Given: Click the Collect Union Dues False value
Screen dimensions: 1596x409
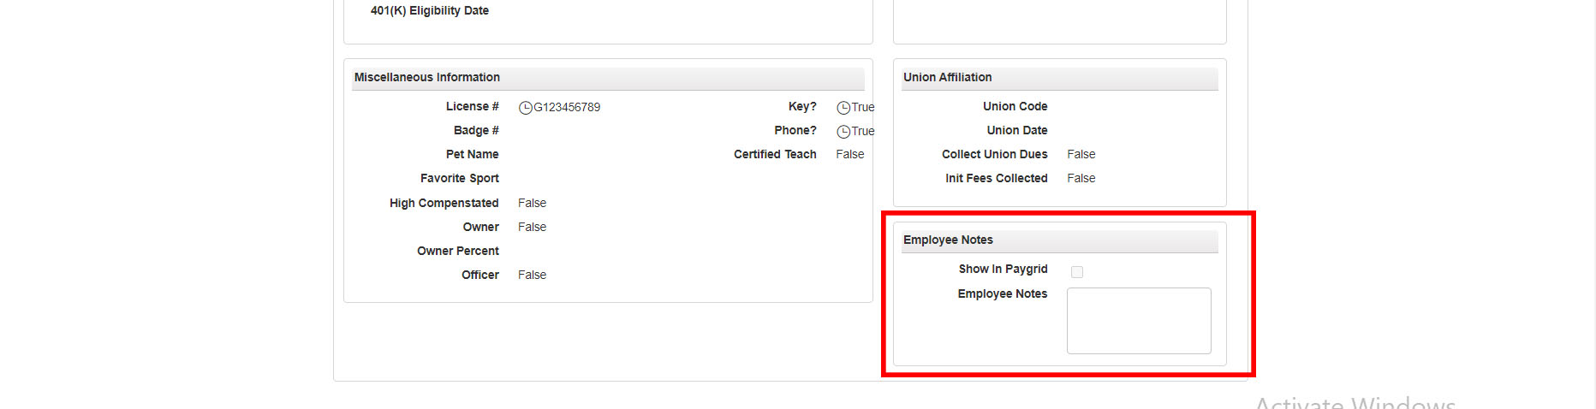Looking at the screenshot, I should 1081,154.
